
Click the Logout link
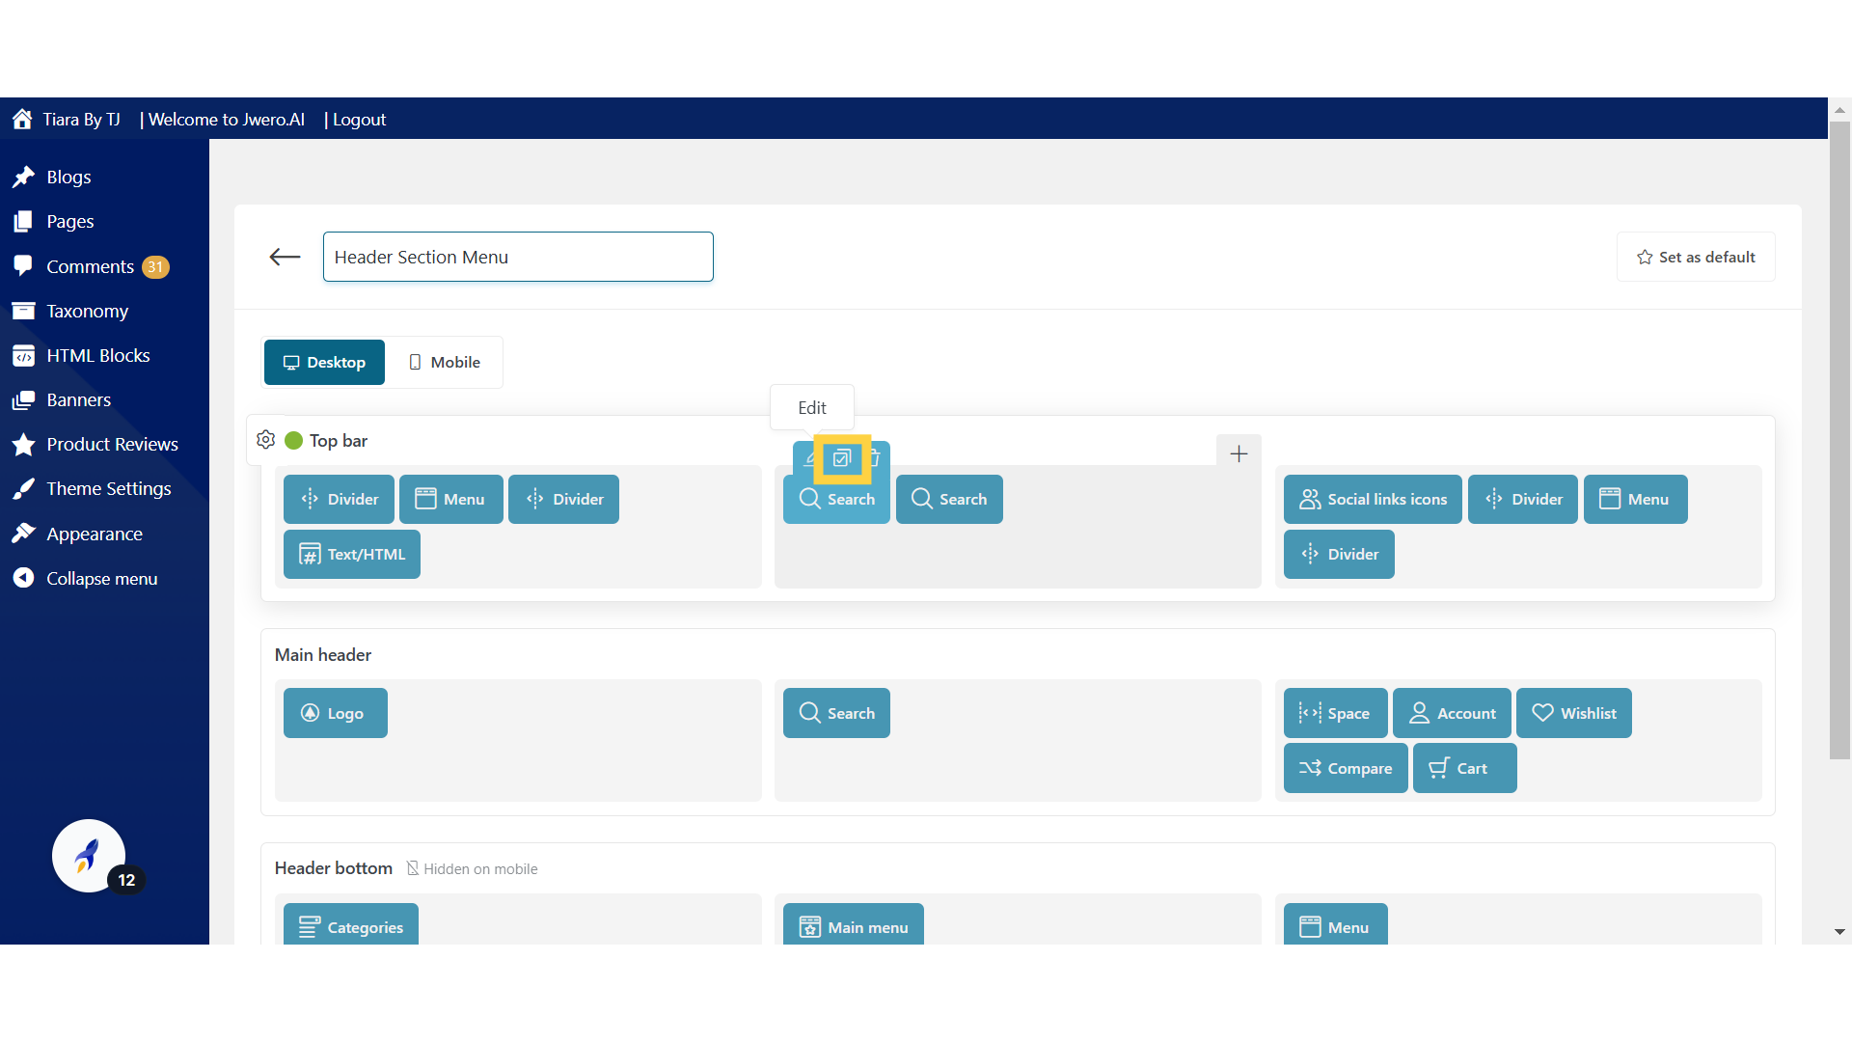pos(359,120)
